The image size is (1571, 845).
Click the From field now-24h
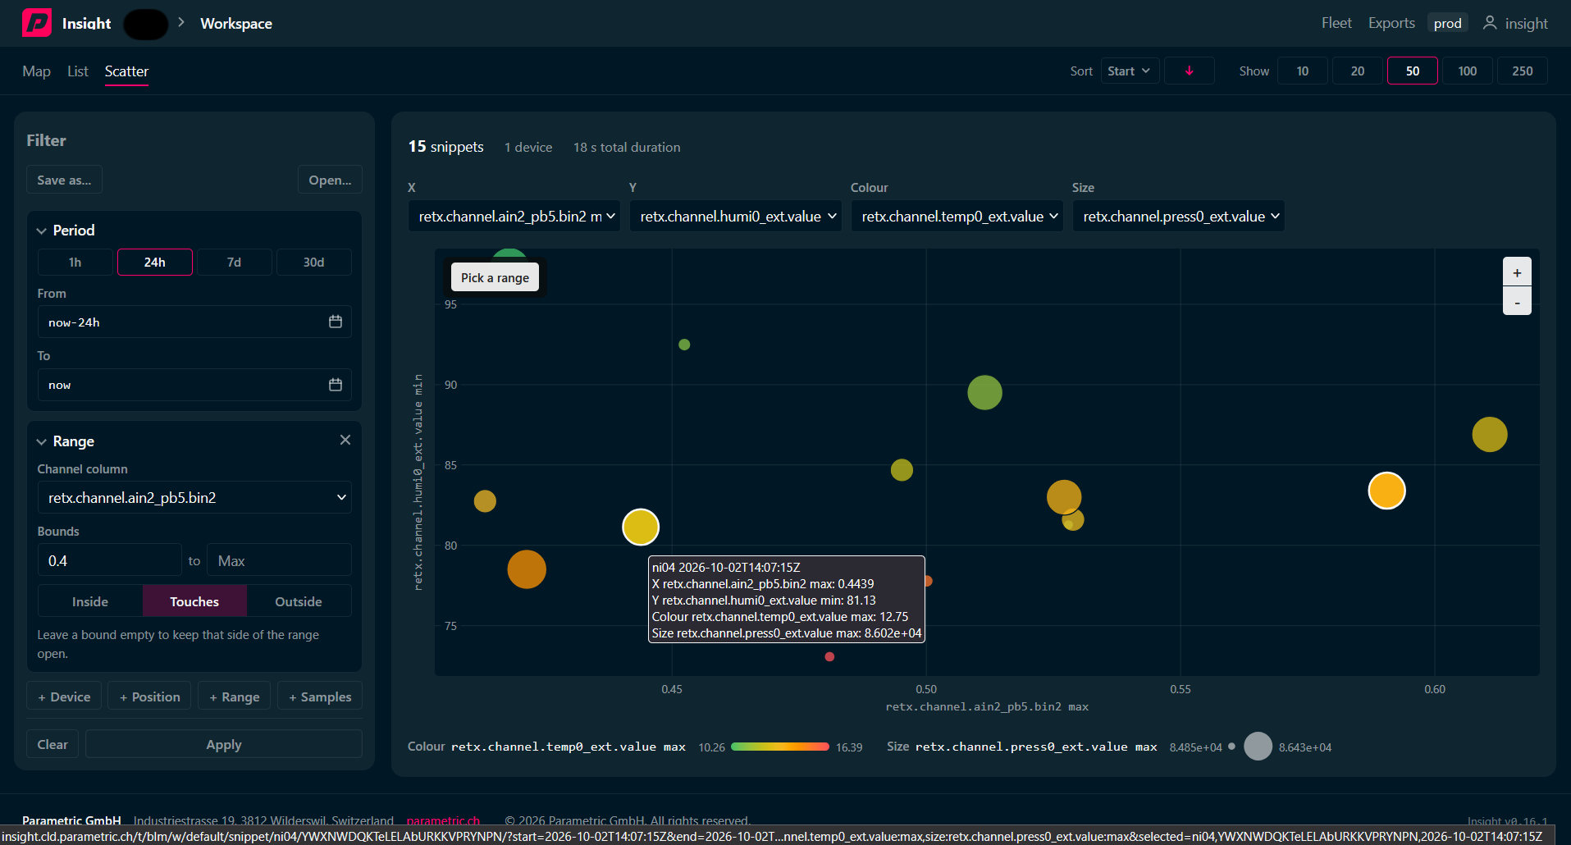[x=194, y=322]
